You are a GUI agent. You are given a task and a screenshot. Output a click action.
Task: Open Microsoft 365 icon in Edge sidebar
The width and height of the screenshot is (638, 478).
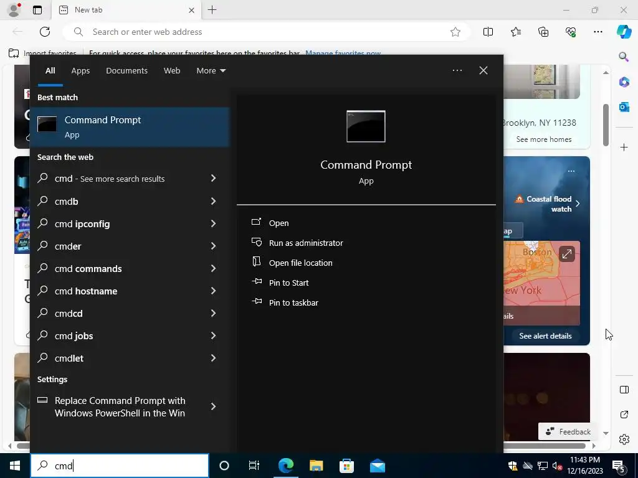pos(624,82)
